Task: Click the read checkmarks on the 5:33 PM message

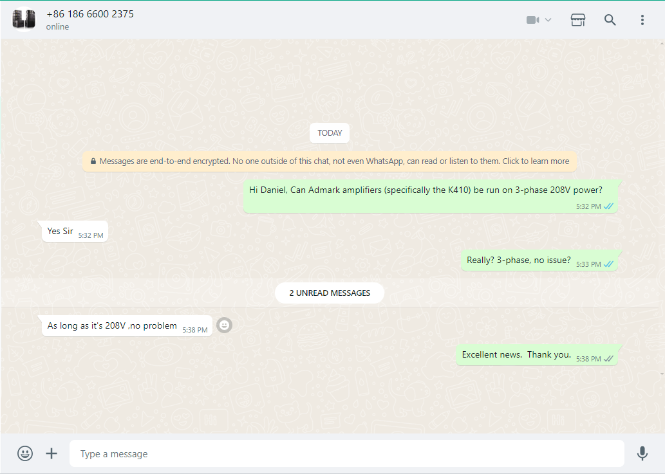Action: pos(608,264)
